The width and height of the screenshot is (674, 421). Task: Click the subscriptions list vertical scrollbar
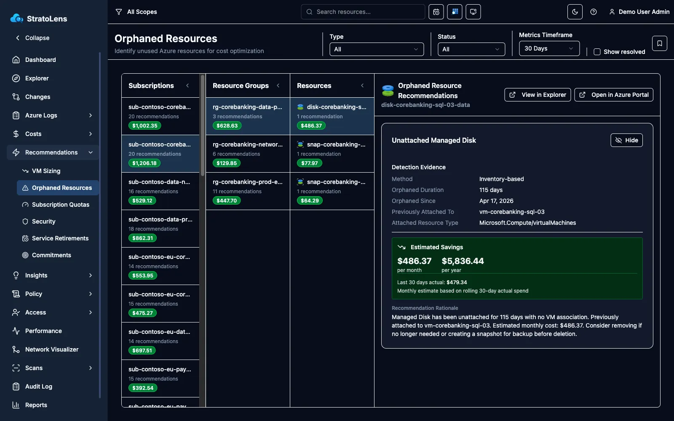202,125
